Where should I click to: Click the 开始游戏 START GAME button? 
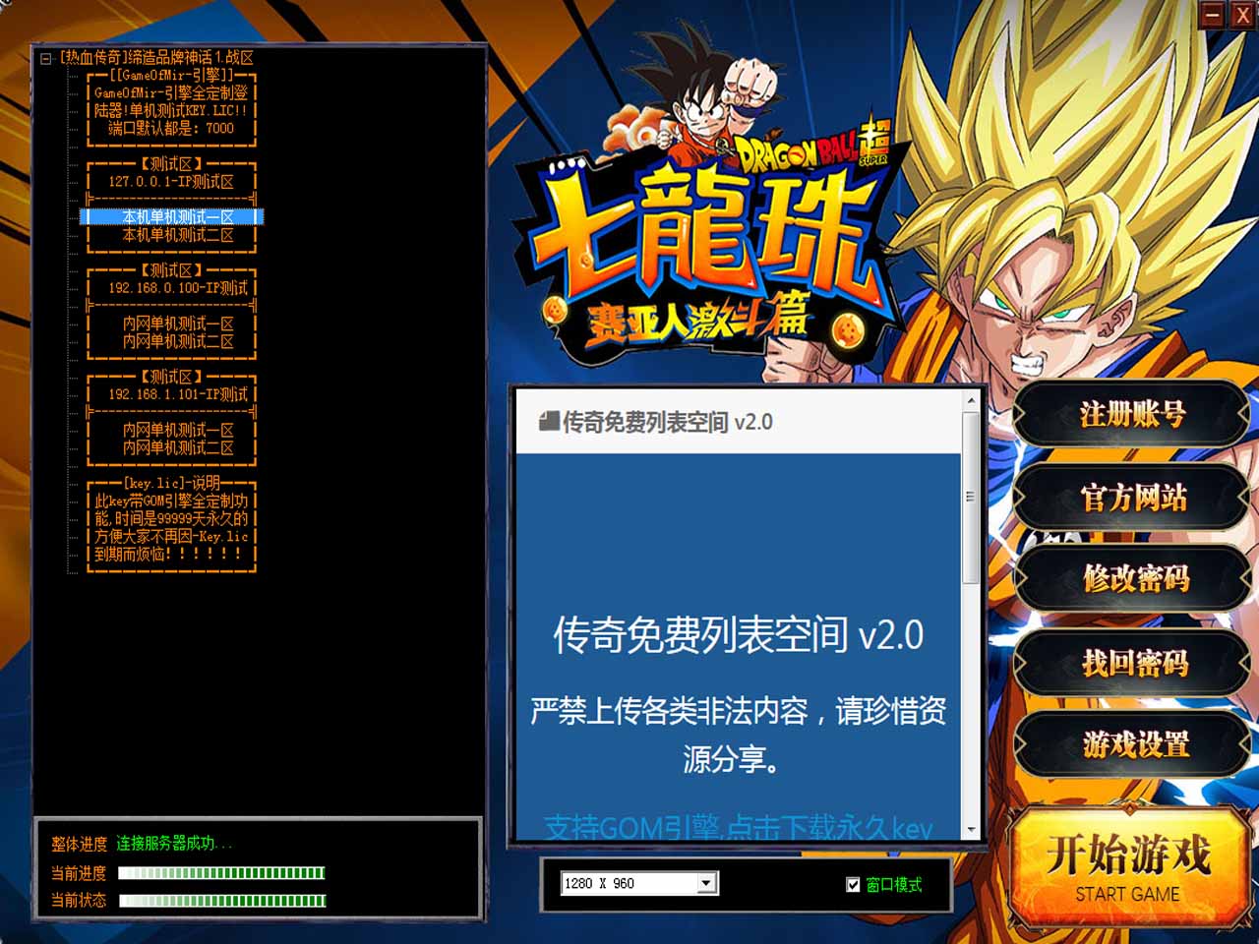click(x=1128, y=866)
